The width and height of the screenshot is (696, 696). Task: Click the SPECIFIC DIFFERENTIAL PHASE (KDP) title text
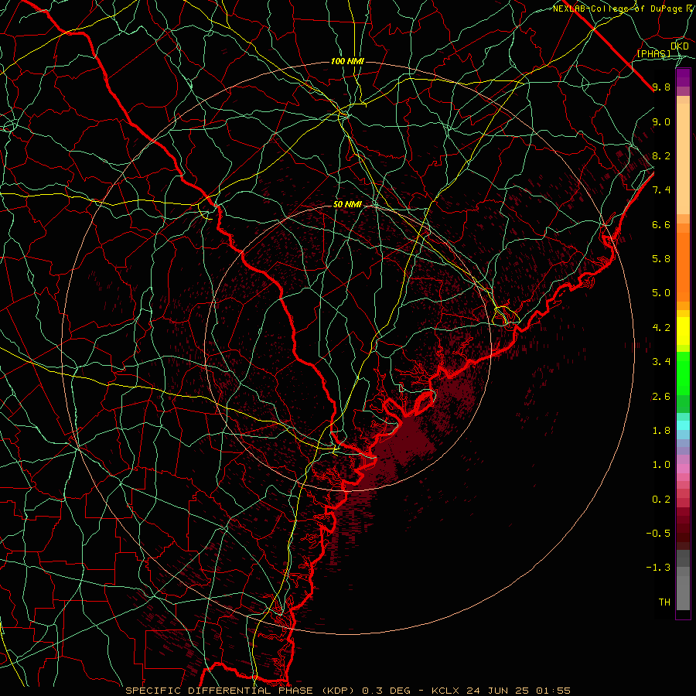click(241, 691)
